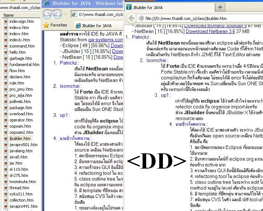Click the Internet Explorer forward arrow button
Viewport: 263px width, 211px height.
pyautogui.click(x=57, y=14)
